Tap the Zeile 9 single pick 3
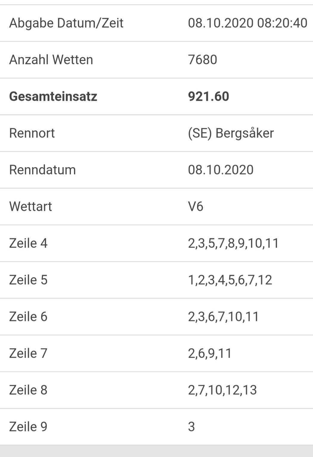 (191, 427)
